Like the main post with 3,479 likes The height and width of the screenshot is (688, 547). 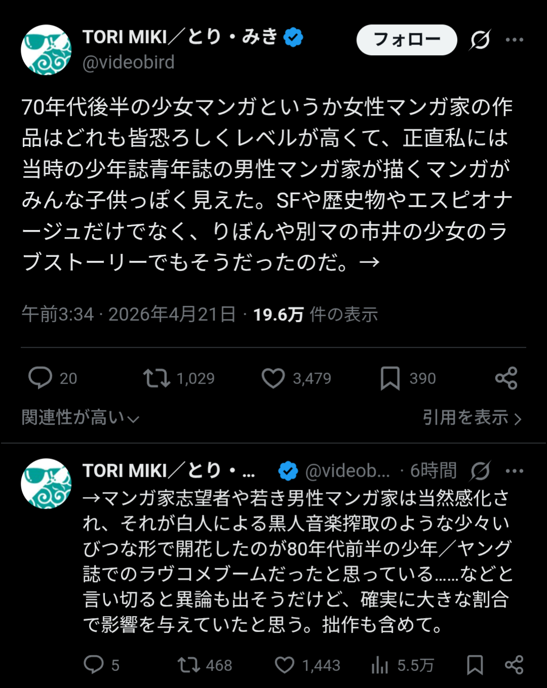click(273, 378)
